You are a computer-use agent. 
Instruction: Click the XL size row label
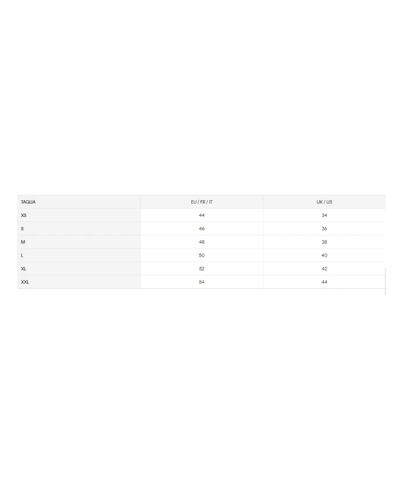click(x=24, y=269)
